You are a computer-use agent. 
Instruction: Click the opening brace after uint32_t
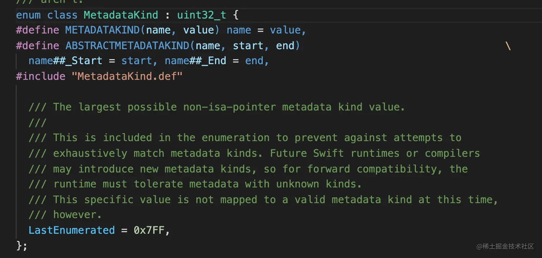(x=235, y=15)
